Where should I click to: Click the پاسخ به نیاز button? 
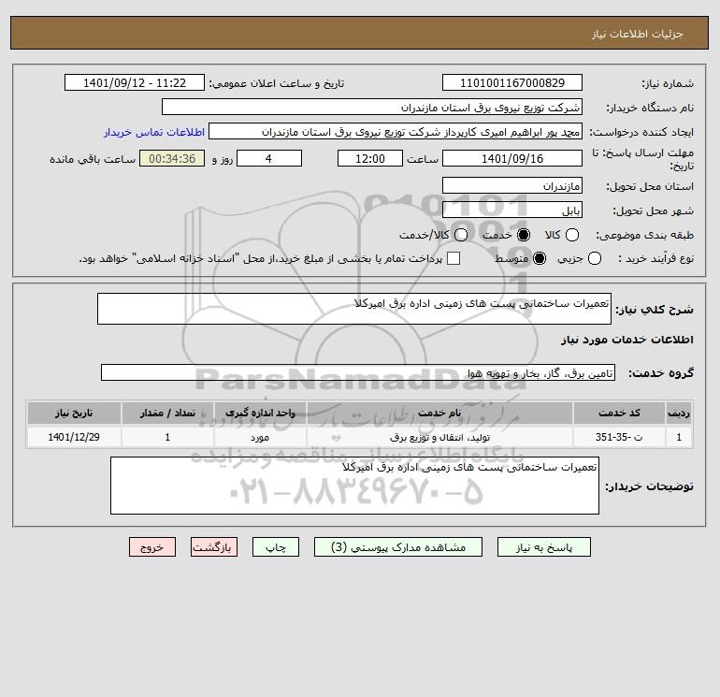click(x=544, y=547)
